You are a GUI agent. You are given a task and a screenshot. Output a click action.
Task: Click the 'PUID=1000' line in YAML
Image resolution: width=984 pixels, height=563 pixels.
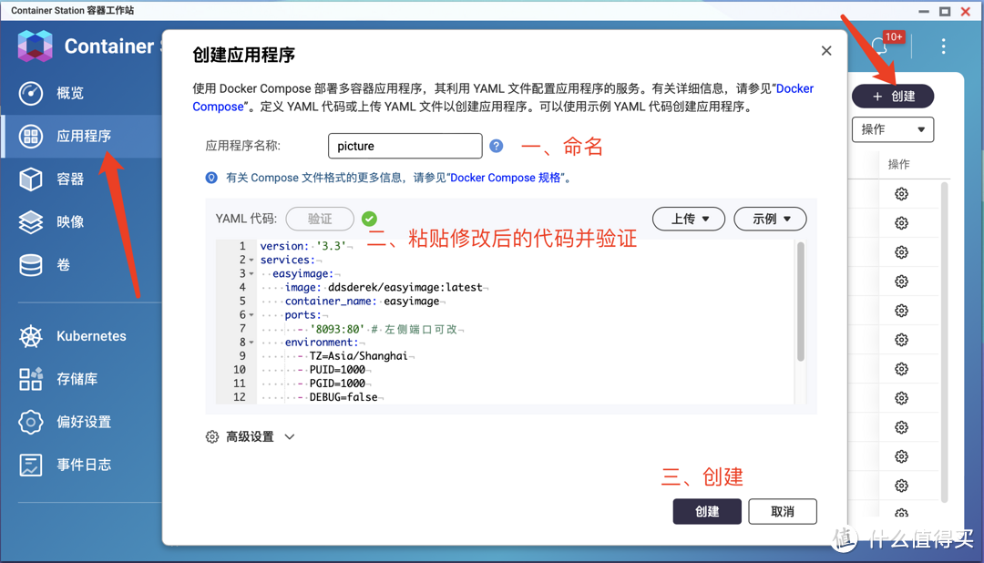click(x=337, y=370)
